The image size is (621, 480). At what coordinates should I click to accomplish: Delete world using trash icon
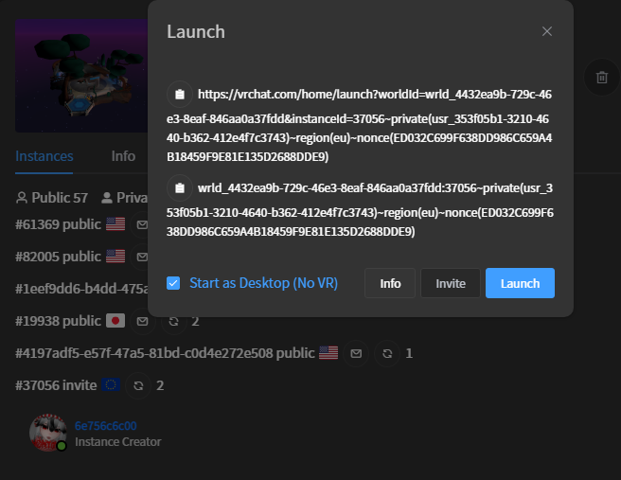(x=602, y=78)
